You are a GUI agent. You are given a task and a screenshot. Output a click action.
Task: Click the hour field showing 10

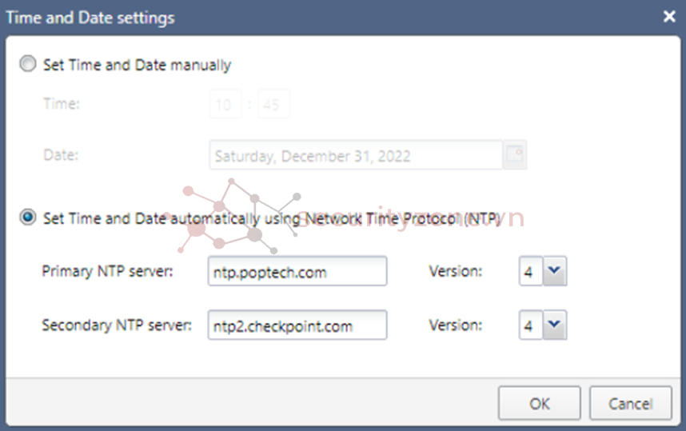click(x=225, y=104)
